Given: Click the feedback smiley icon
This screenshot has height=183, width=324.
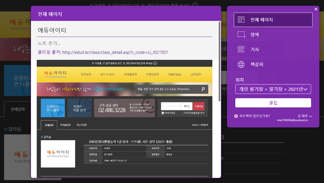Looking at the screenshot, I should [x=236, y=116].
